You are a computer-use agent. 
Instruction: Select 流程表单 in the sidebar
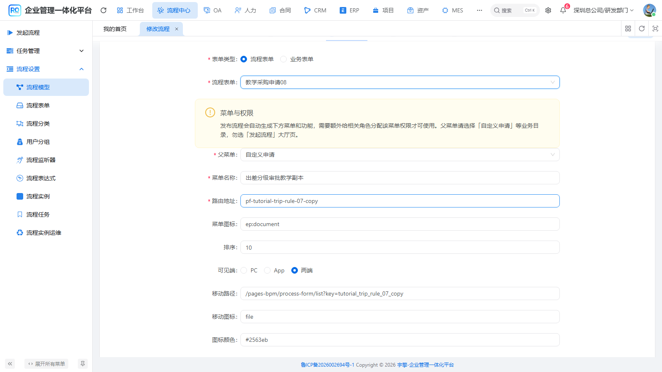[x=46, y=105]
